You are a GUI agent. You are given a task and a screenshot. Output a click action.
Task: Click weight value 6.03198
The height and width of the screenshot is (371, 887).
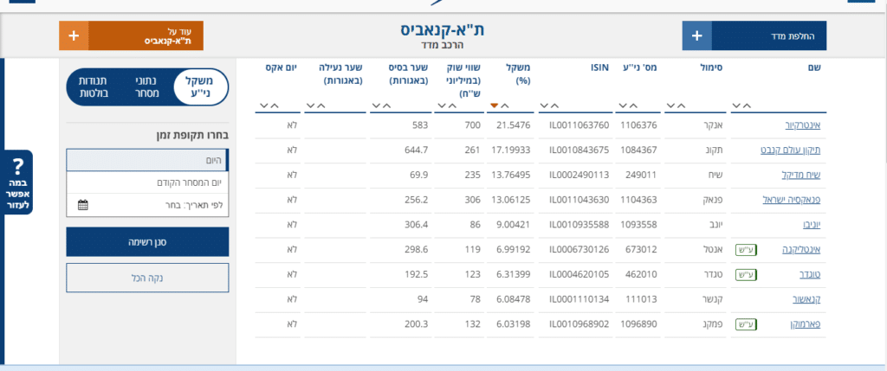(511, 324)
